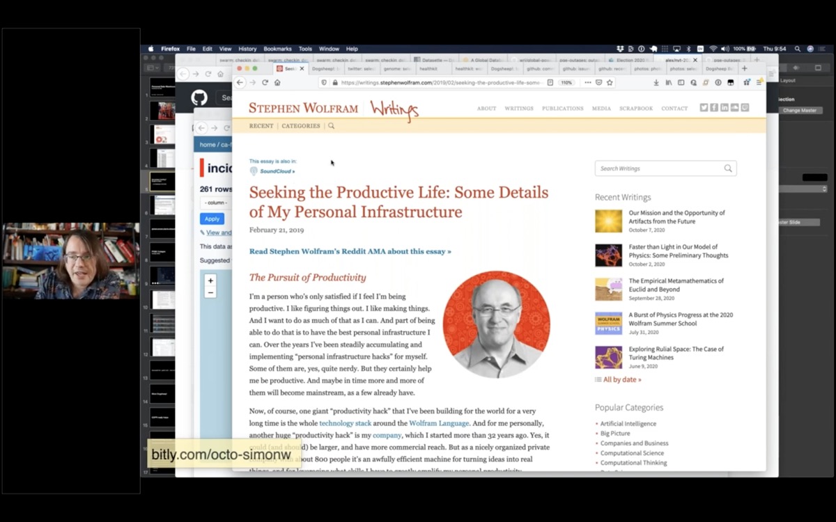Click the Search Writings input field
Screen dimensions: 836x522
tap(665, 168)
